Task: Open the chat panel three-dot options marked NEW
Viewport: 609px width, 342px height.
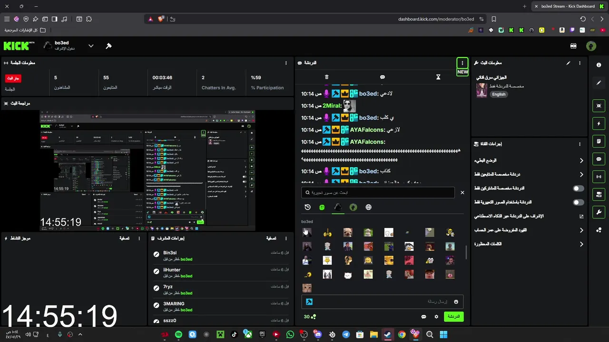Action: click(462, 63)
